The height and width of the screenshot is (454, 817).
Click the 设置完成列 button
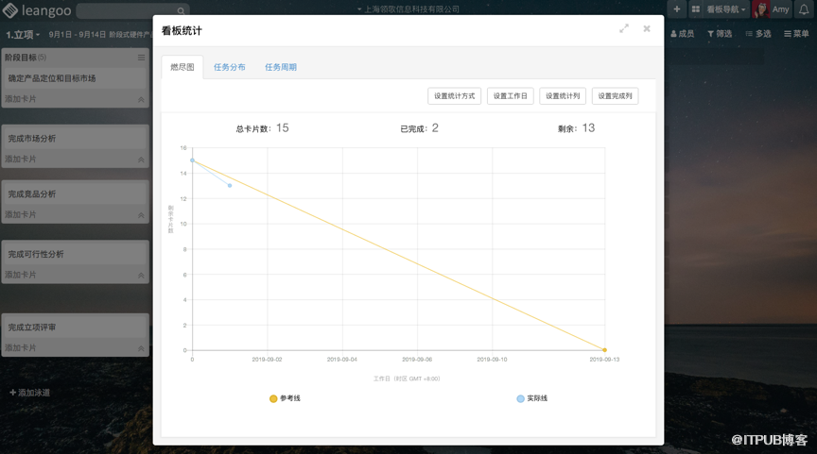click(615, 95)
